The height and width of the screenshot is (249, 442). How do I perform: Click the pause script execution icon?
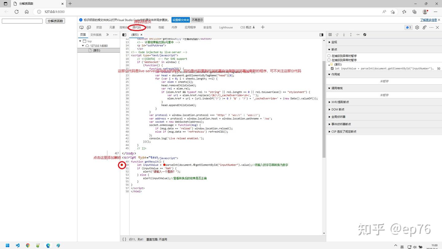click(x=330, y=35)
